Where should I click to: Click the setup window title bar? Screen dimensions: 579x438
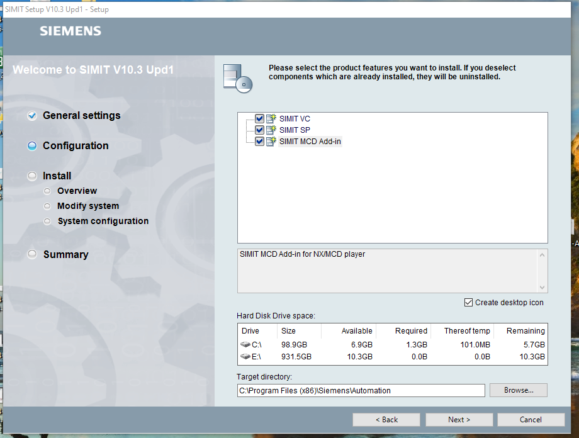click(287, 9)
